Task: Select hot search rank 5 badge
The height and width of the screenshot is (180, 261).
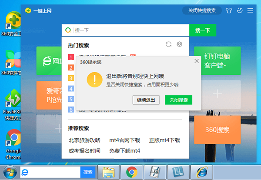Action: pos(71,99)
